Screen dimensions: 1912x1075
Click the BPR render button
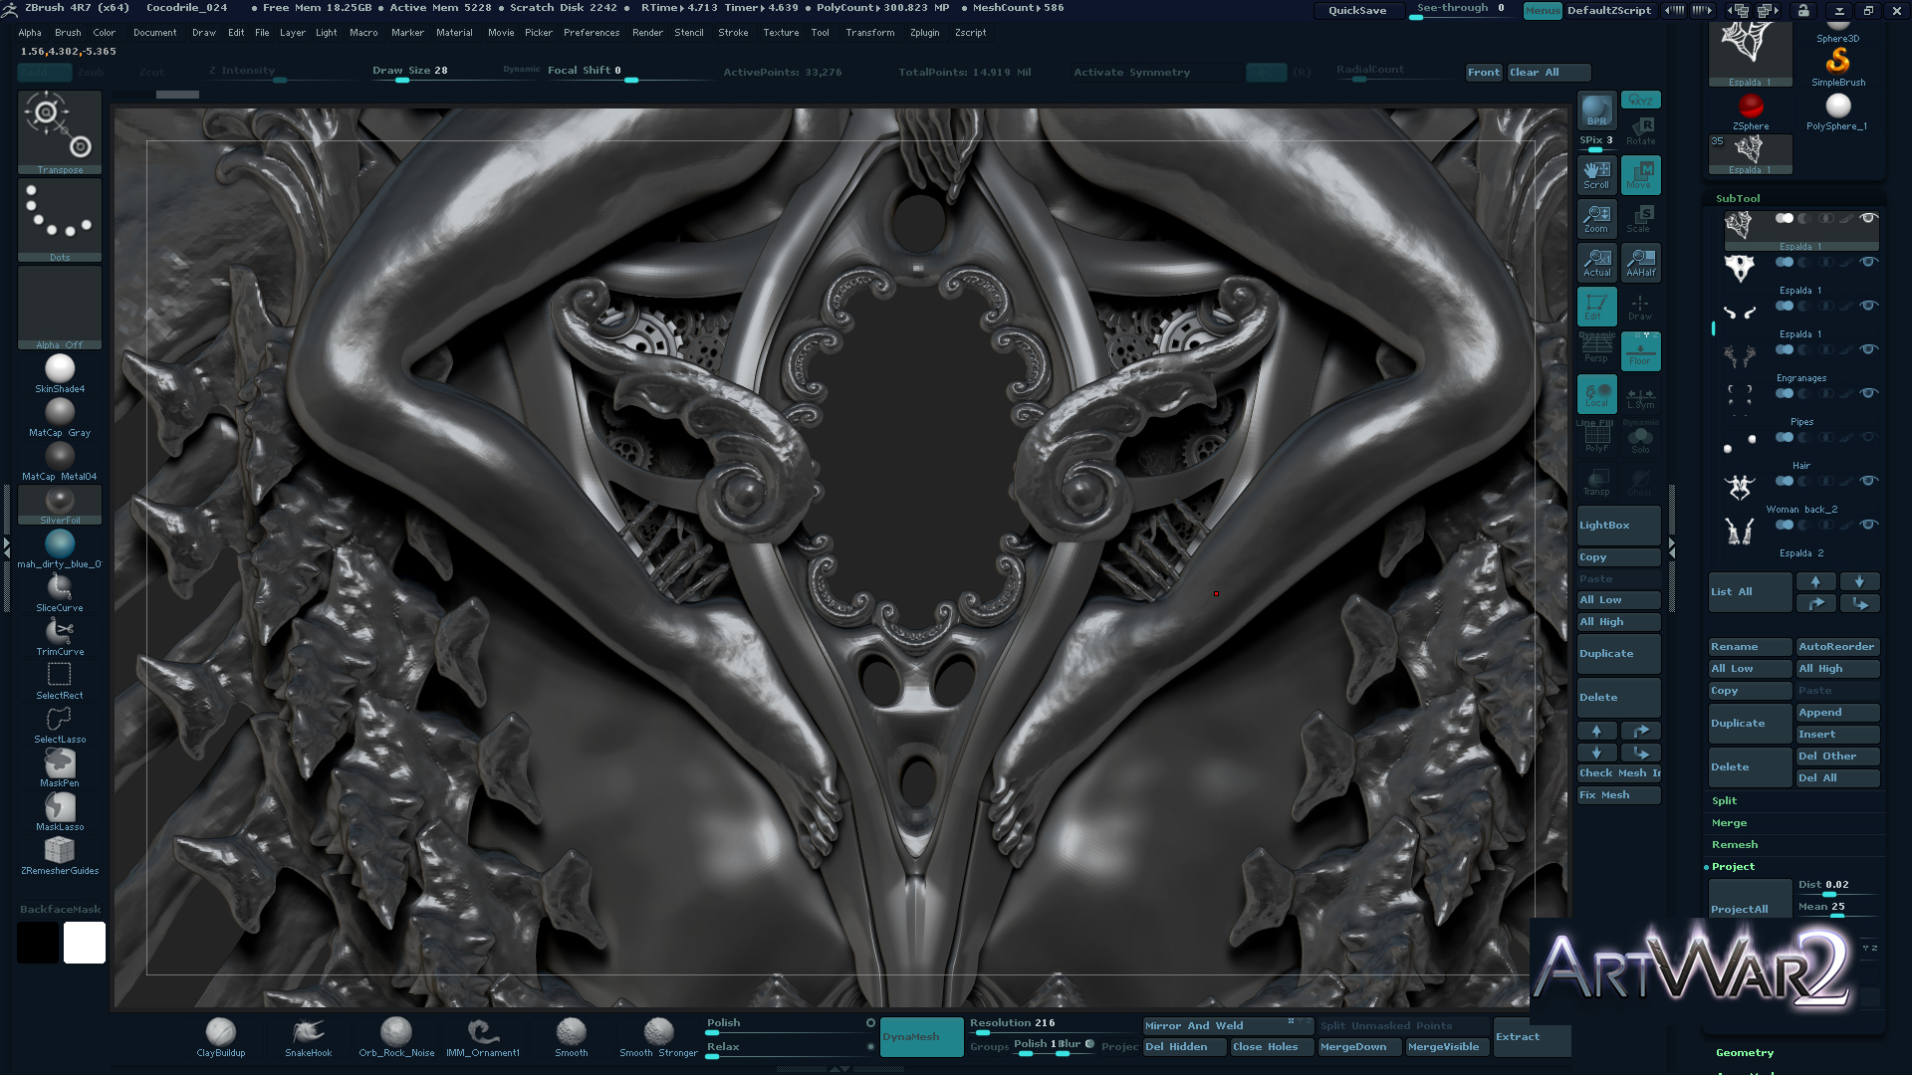[x=1596, y=110]
